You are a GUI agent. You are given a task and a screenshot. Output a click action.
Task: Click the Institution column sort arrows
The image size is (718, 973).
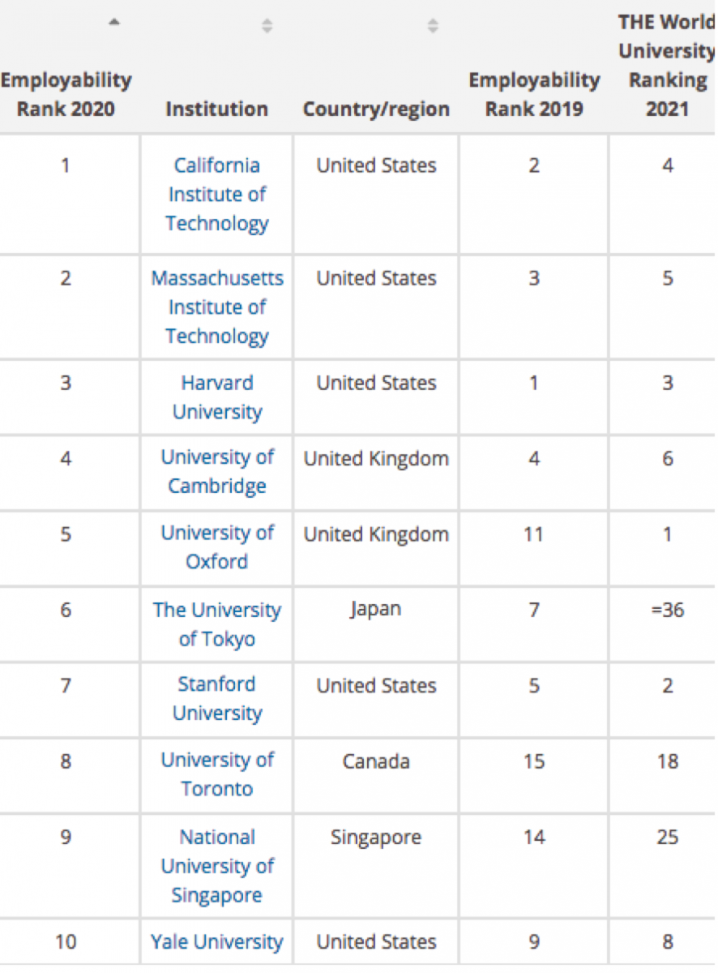(x=267, y=26)
